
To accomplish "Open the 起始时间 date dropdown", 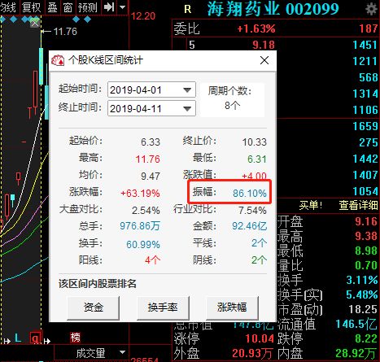I will 187,89.
